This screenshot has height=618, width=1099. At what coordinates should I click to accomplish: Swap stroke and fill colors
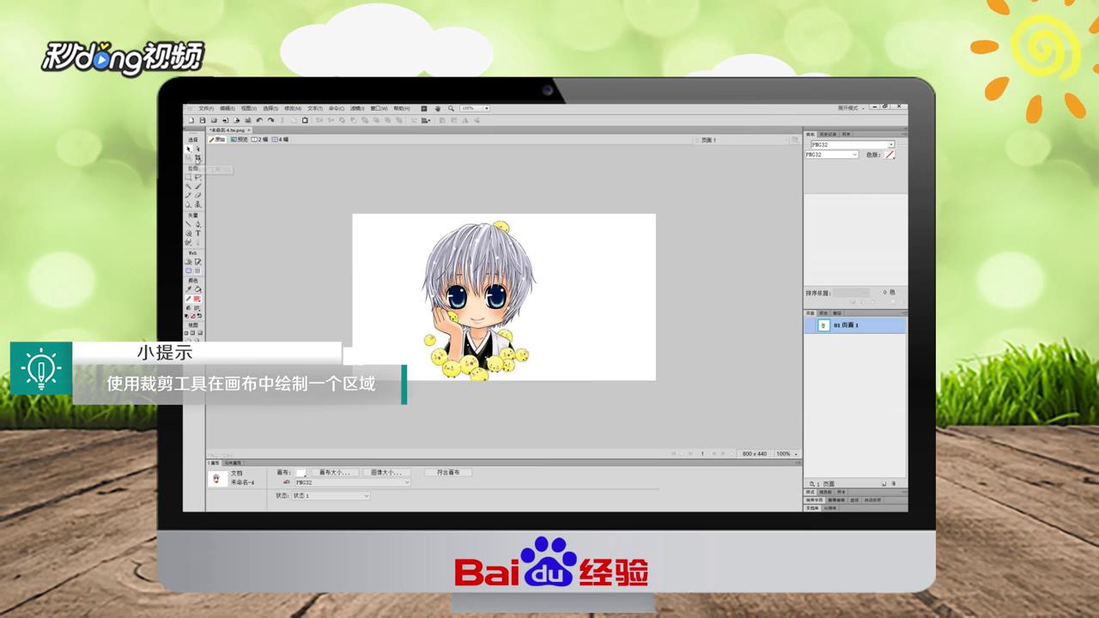point(200,317)
